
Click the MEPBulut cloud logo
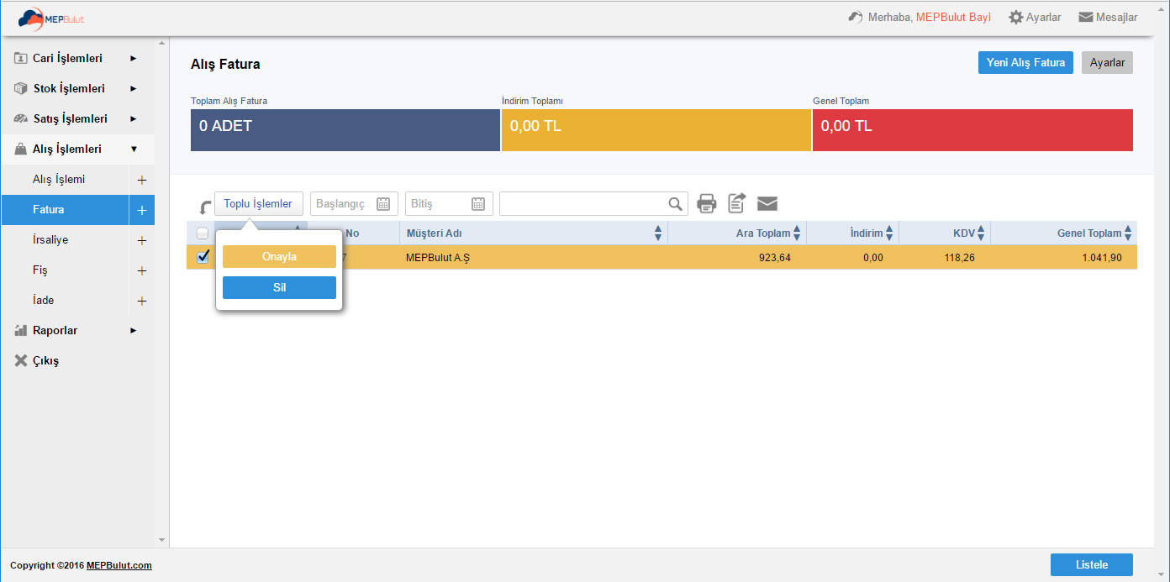51,17
